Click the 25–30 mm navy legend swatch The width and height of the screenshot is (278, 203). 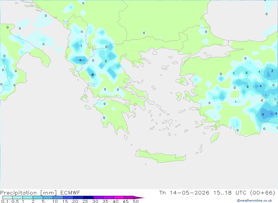tap(88, 197)
